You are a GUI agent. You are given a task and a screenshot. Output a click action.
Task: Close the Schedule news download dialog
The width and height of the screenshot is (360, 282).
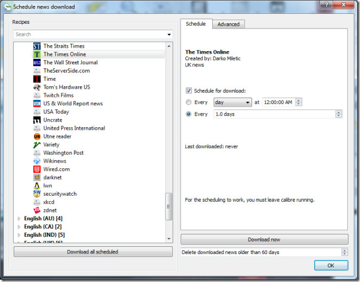[343, 5]
